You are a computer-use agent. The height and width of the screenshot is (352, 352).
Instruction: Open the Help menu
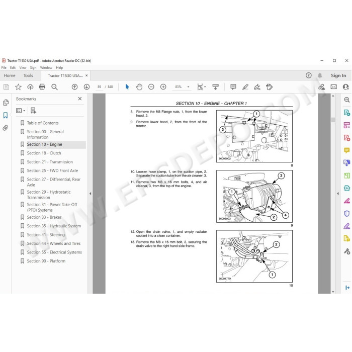point(59,67)
